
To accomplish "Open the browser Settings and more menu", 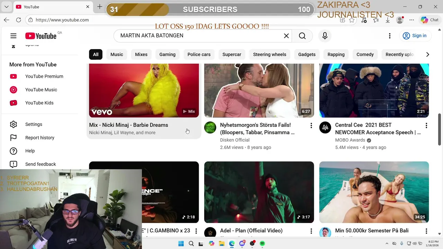I will click(x=412, y=20).
